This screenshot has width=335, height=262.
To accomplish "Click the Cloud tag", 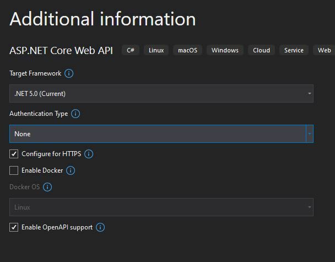I will pos(261,50).
